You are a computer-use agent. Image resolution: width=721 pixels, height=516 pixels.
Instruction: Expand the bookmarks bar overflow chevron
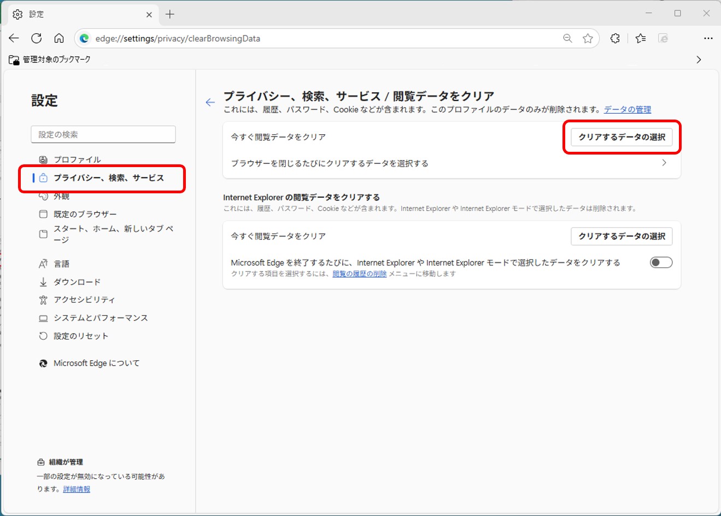point(699,60)
